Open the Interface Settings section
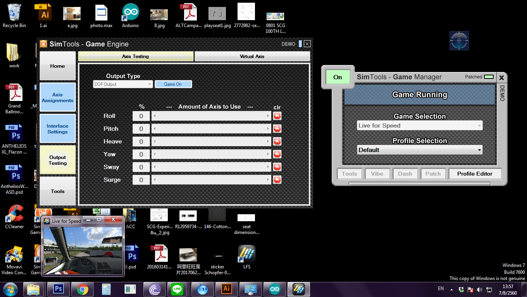Image resolution: width=527 pixels, height=297 pixels. click(x=57, y=129)
